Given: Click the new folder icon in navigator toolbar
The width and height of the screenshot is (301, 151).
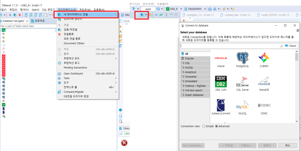Looking at the screenshot, I should point(150,15).
